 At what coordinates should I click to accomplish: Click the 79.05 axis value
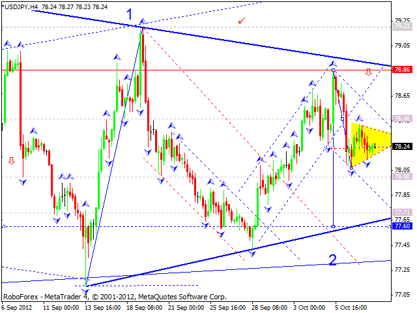tap(403, 46)
